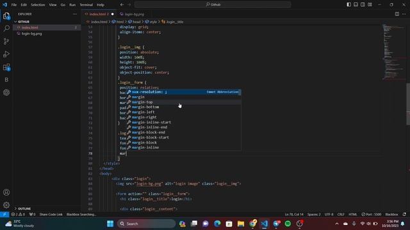Screen dimensions: 410x230
Task: Switch to the index.html editor tab
Action: [99, 14]
